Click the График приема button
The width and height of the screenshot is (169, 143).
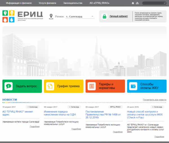(x=64, y=86)
